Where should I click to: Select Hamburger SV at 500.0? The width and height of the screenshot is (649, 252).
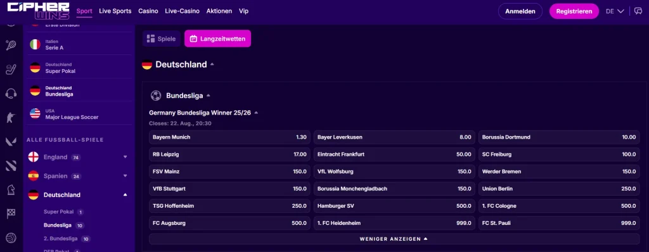pyautogui.click(x=394, y=206)
